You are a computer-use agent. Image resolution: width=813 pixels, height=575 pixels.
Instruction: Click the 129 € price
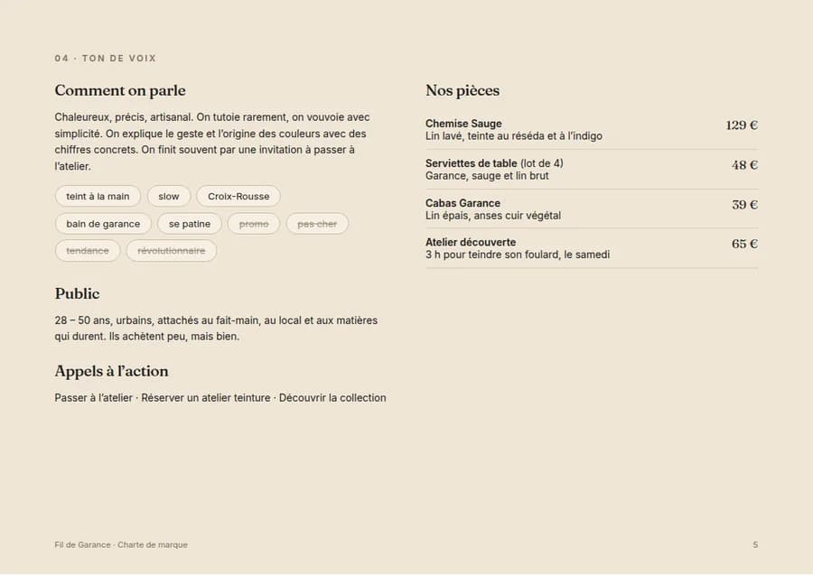click(x=742, y=125)
